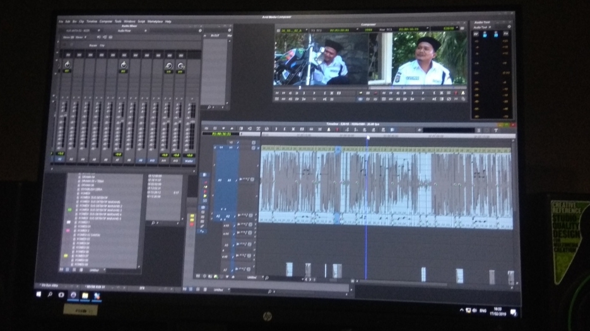Adjust A1 pan knob in Audio Mixer
Viewport: 590px width, 331px height.
coord(68,65)
